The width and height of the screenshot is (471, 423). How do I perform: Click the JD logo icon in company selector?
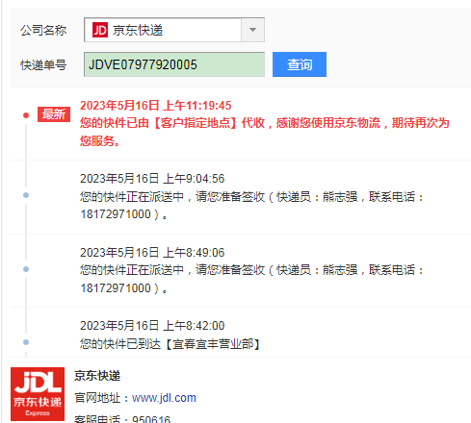pos(100,30)
